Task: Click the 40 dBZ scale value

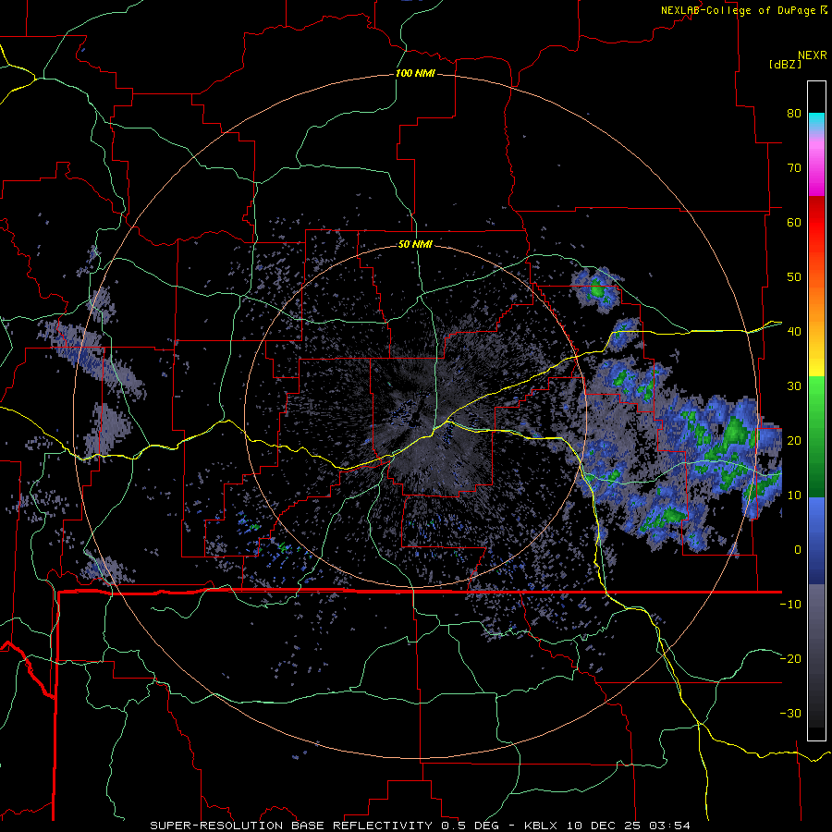Action: tap(794, 331)
